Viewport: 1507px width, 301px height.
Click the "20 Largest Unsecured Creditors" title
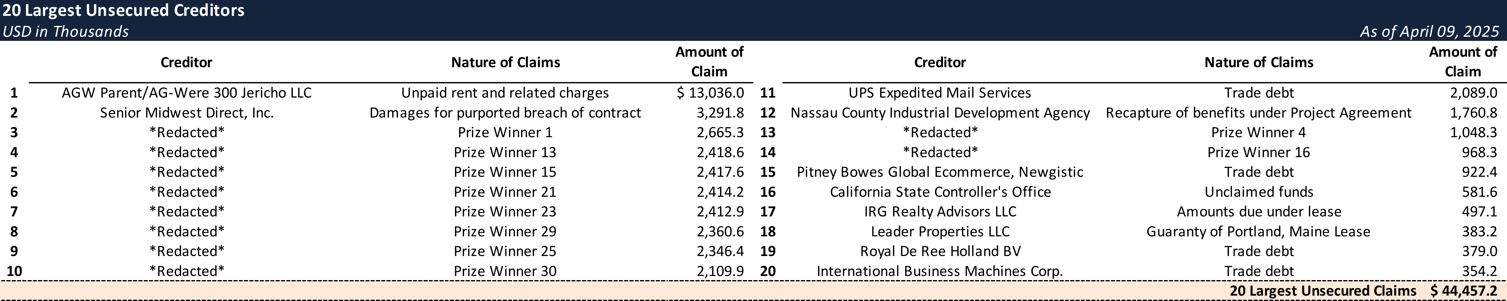(x=124, y=10)
